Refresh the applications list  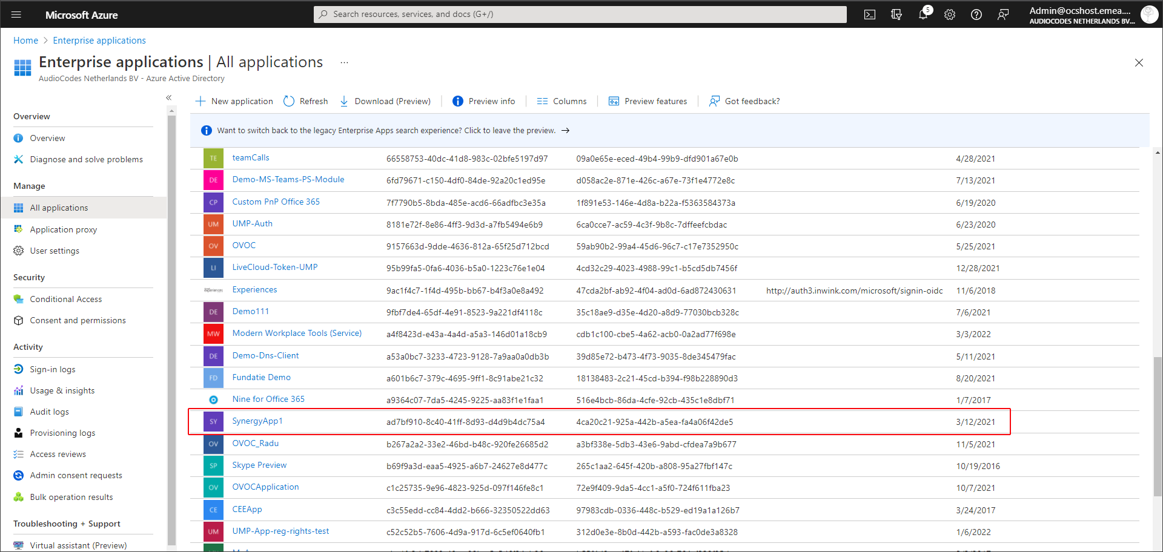[306, 101]
